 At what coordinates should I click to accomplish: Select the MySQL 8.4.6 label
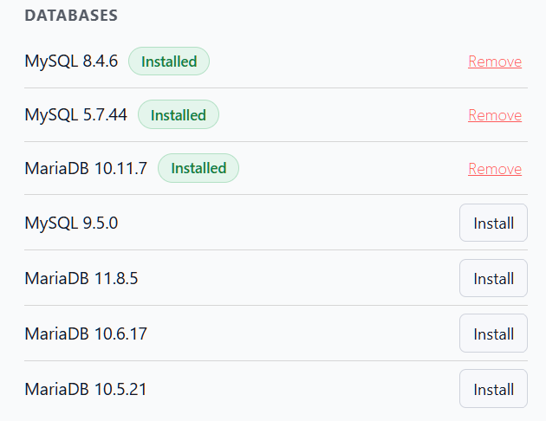[71, 62]
